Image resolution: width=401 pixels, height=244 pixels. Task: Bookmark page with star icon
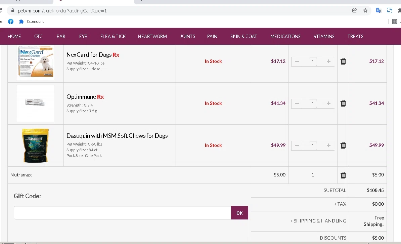[365, 10]
